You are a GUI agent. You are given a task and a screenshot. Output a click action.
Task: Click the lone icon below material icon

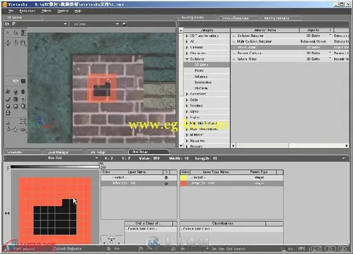(x=8, y=113)
